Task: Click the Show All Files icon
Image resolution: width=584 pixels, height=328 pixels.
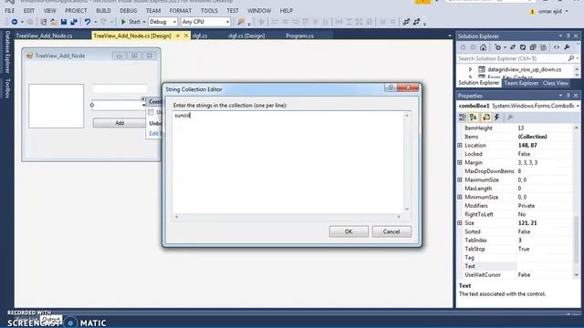Action: 544,47
